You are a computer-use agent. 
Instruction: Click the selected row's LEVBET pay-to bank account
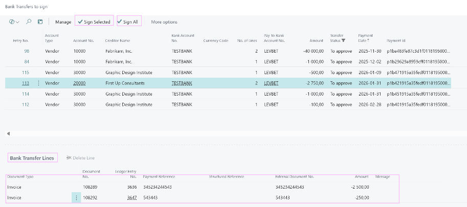pos(271,83)
